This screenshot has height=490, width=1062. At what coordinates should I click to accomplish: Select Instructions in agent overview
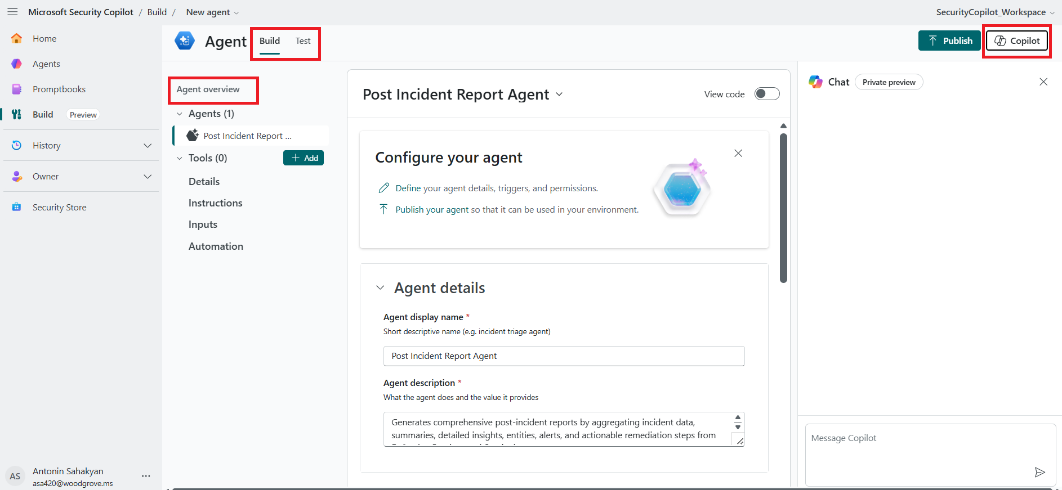pos(215,203)
